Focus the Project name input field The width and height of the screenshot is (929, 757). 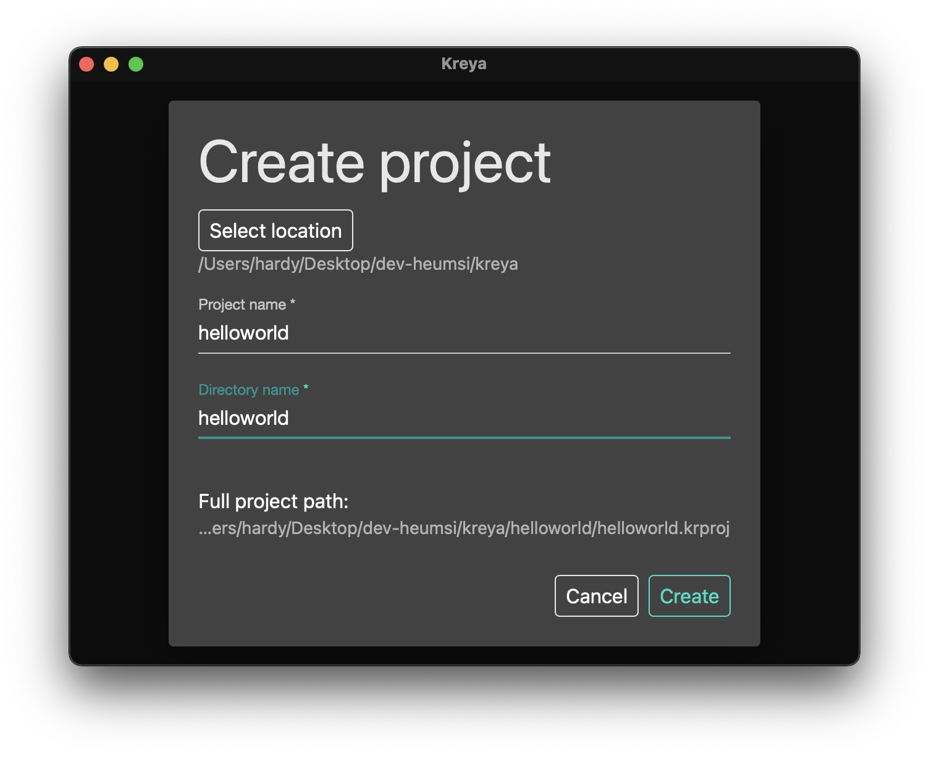(x=464, y=333)
